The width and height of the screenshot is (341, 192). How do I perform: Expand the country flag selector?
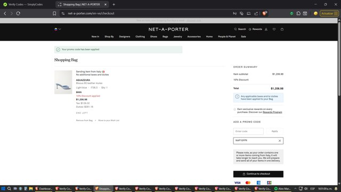[x=58, y=29]
